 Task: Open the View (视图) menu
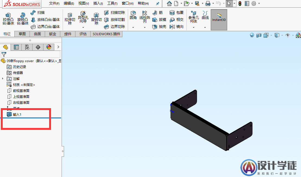pyautogui.click(x=84, y=4)
